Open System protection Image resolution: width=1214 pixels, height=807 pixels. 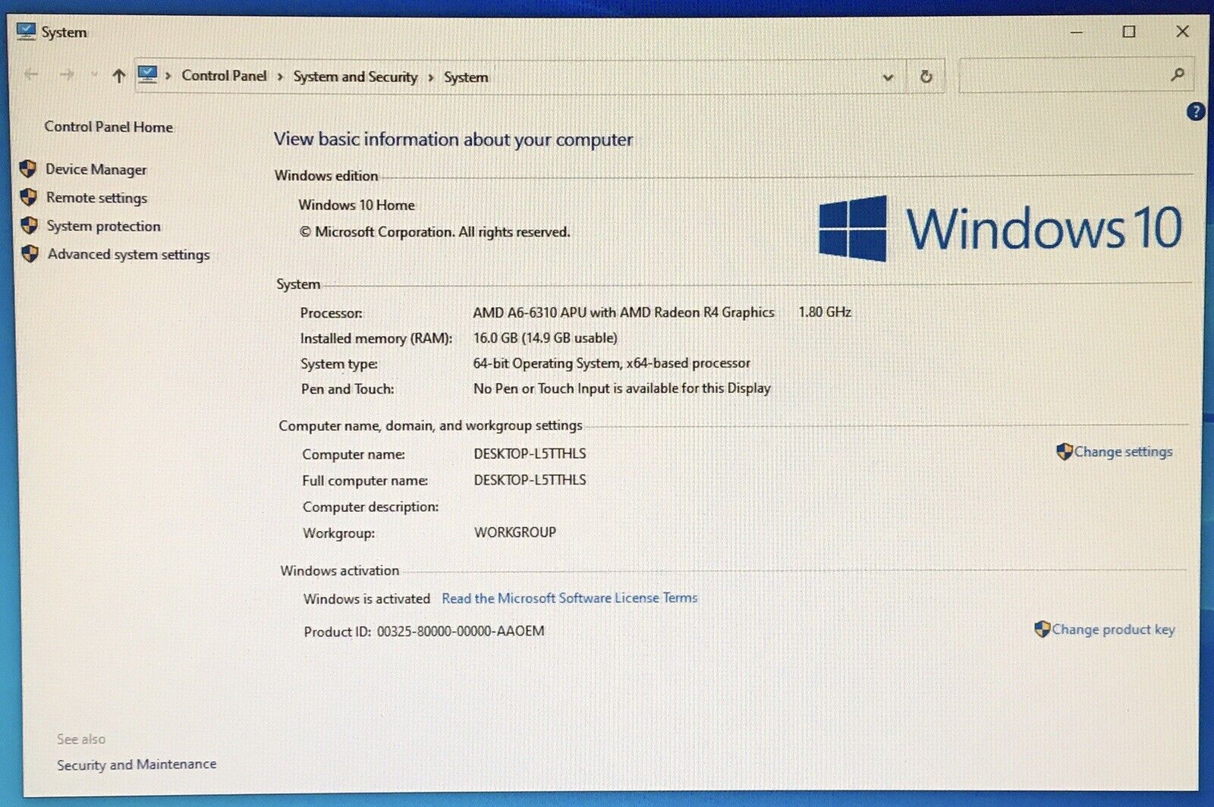point(103,226)
